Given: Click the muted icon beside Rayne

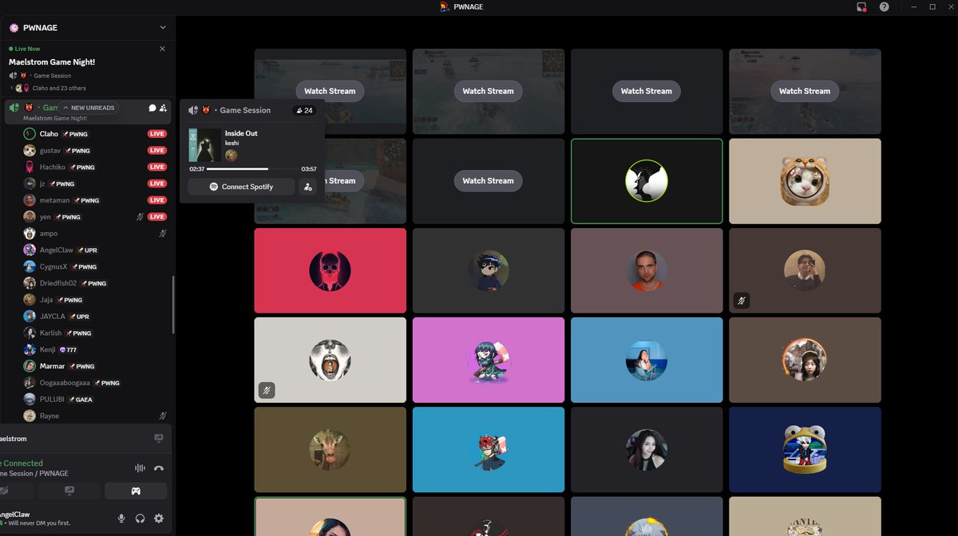Looking at the screenshot, I should click(163, 416).
